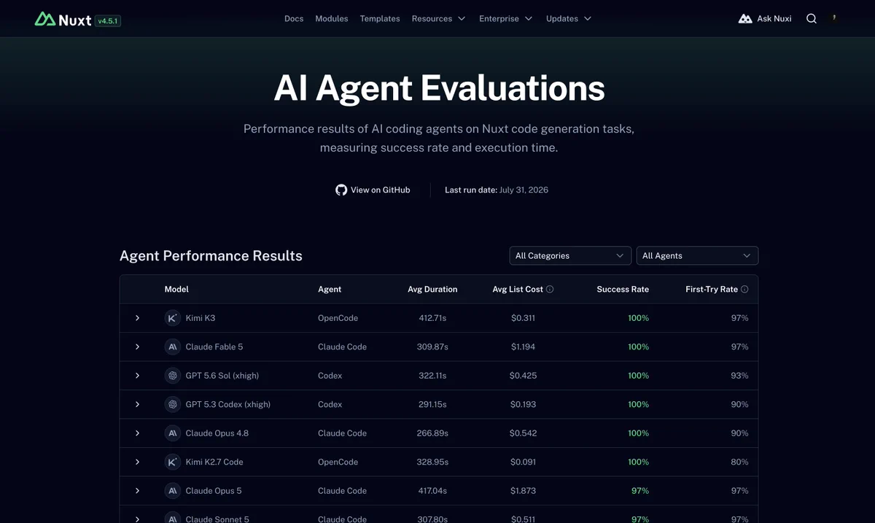
Task: Click the $1.194 cost value
Action: pyautogui.click(x=523, y=347)
